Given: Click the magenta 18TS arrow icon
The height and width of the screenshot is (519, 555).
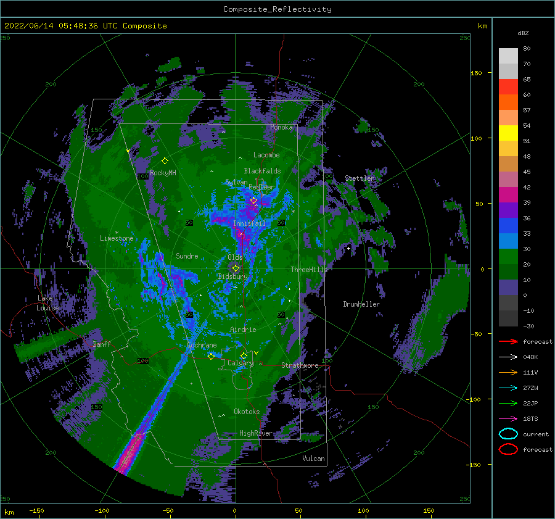Looking at the screenshot, I should [508, 419].
